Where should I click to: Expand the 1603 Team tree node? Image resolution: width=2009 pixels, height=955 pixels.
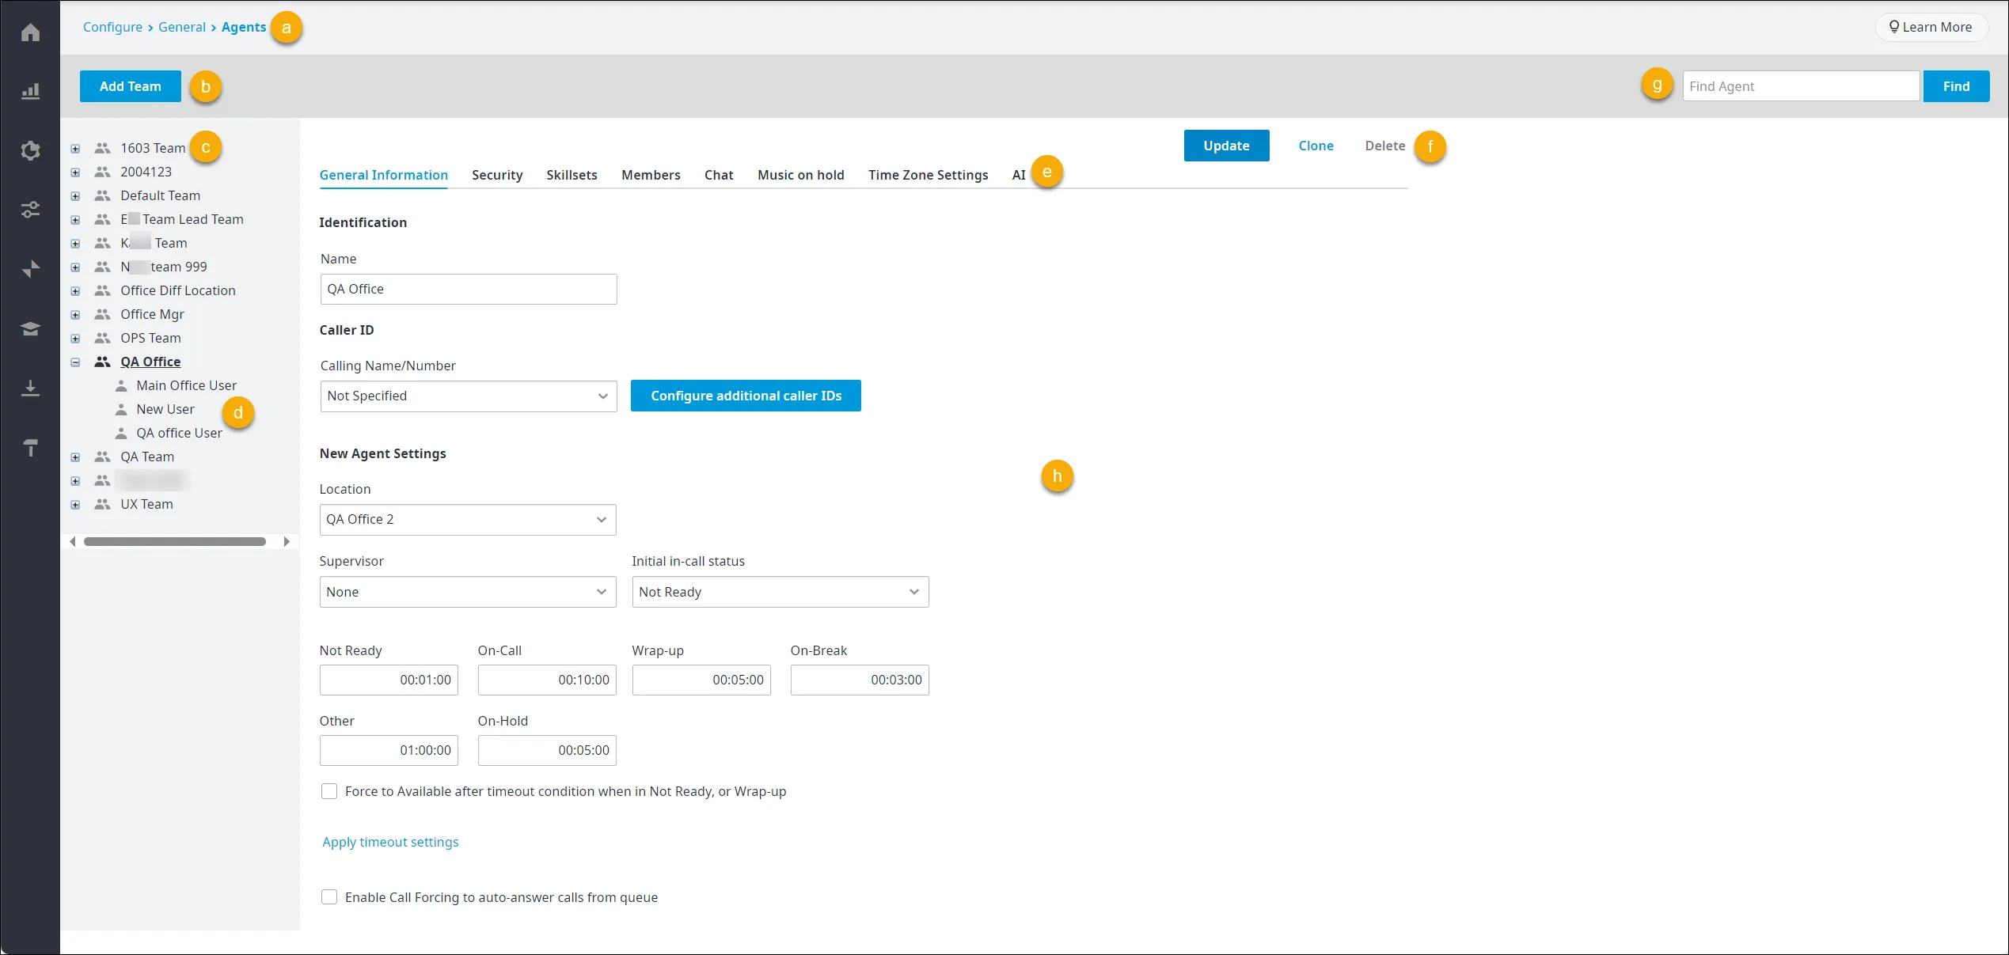(x=75, y=149)
